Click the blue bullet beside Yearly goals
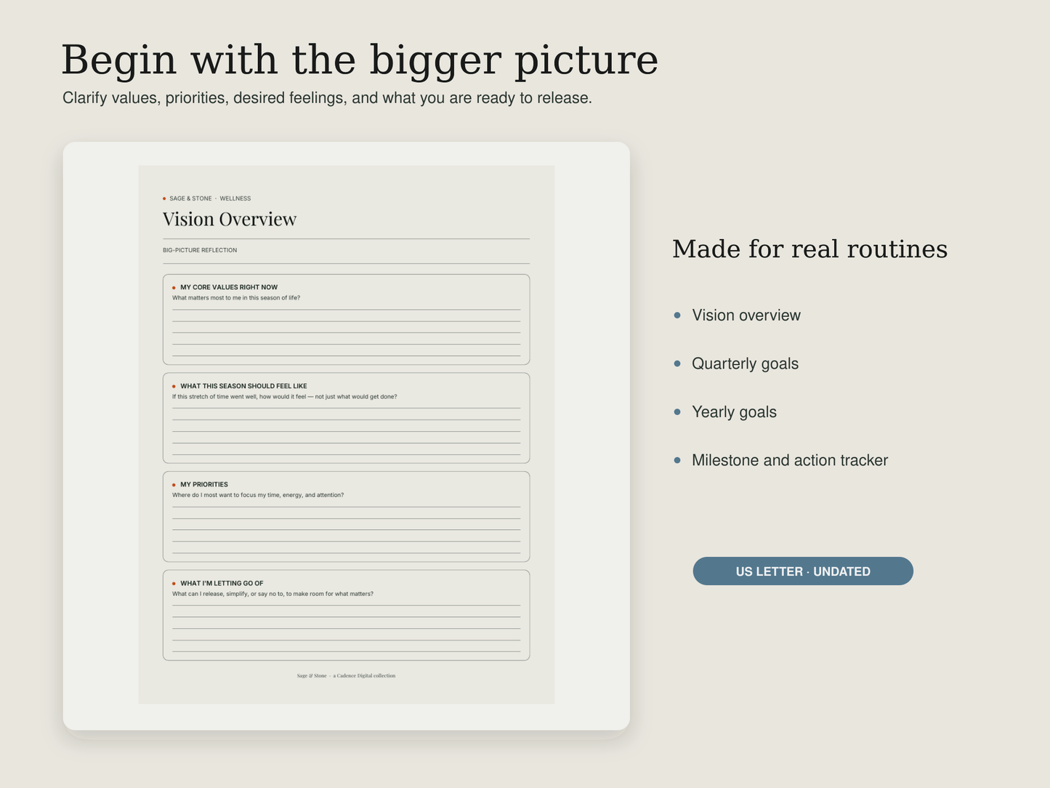 coord(677,411)
